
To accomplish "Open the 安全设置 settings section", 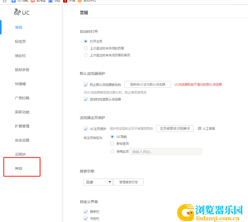I will (22, 140).
